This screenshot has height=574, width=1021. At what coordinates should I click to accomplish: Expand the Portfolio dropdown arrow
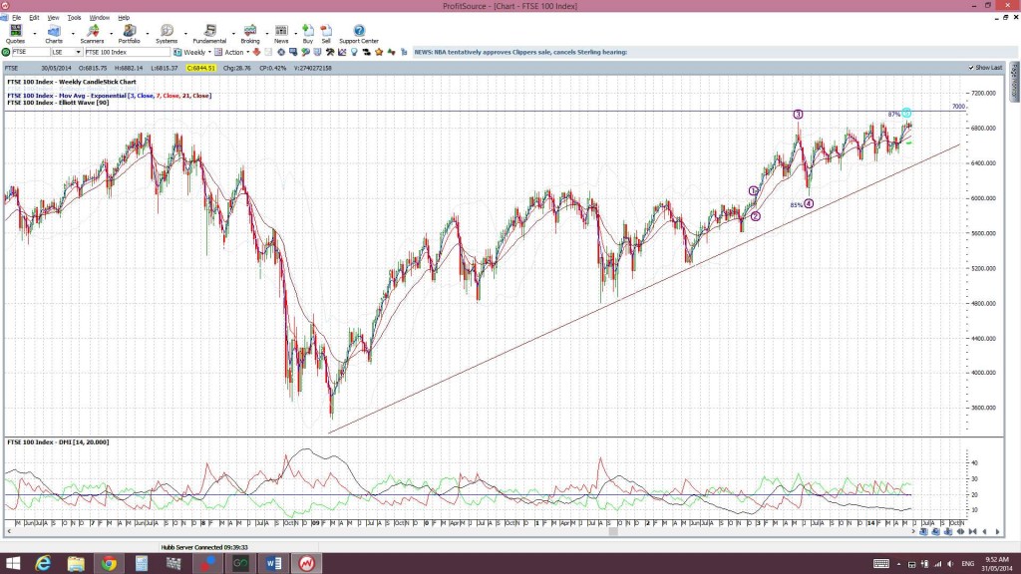point(148,34)
